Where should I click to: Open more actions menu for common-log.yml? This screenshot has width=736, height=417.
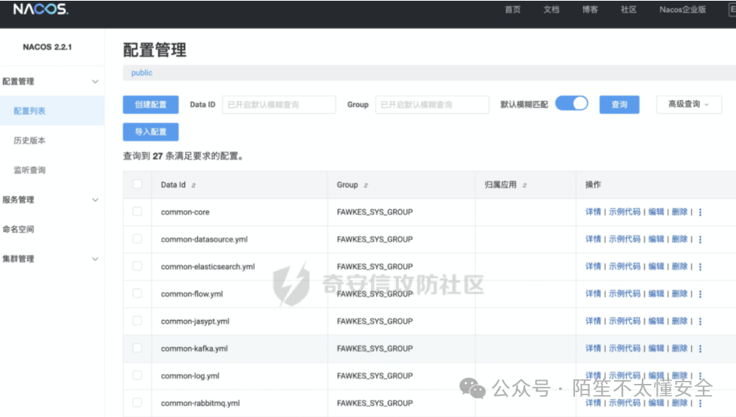tap(700, 376)
